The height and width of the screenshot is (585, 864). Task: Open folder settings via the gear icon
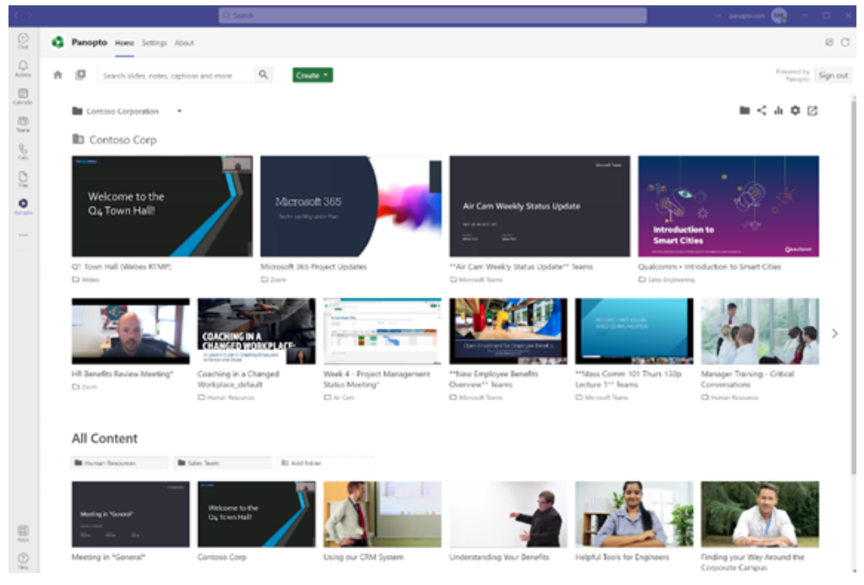point(795,111)
